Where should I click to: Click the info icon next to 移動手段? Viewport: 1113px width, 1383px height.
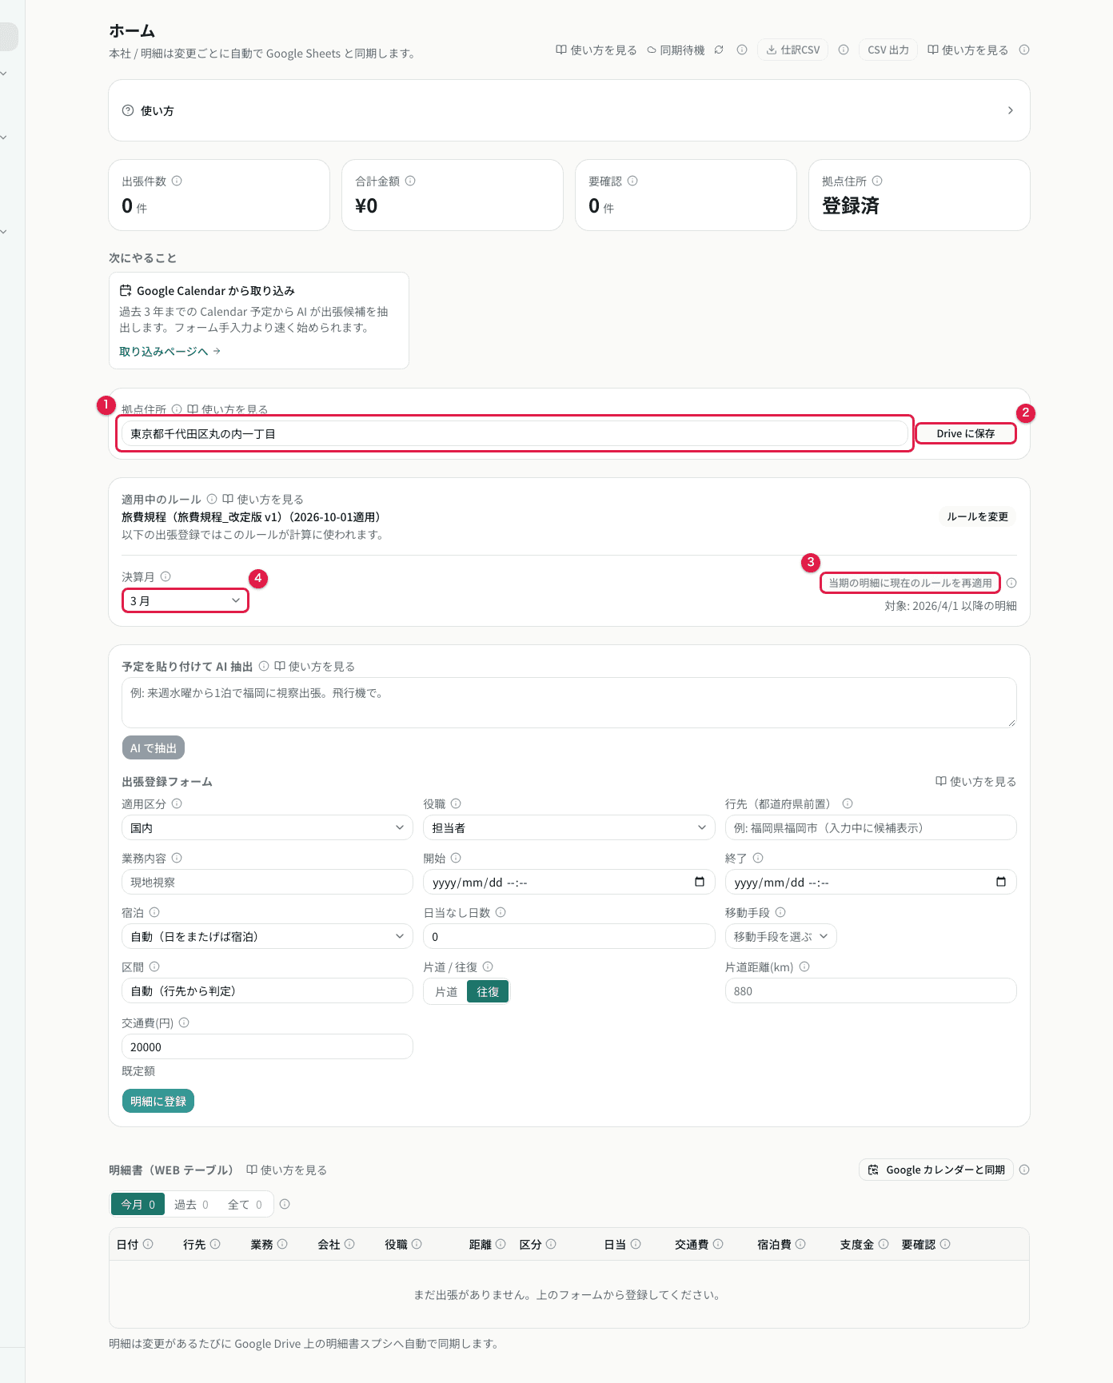click(780, 912)
